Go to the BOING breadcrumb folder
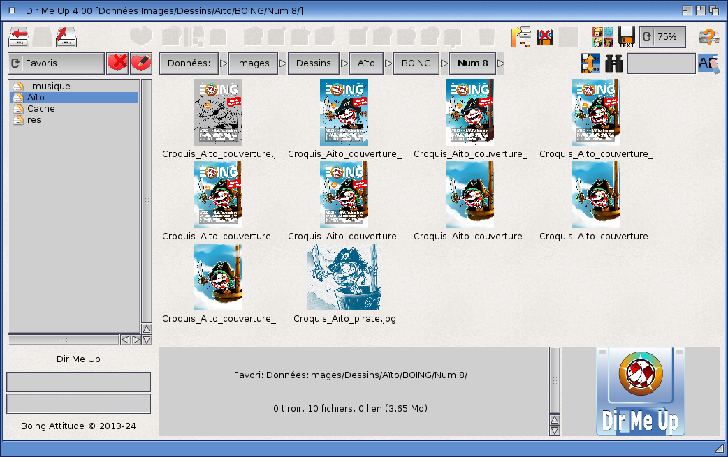Image resolution: width=728 pixels, height=457 pixels. 416,63
